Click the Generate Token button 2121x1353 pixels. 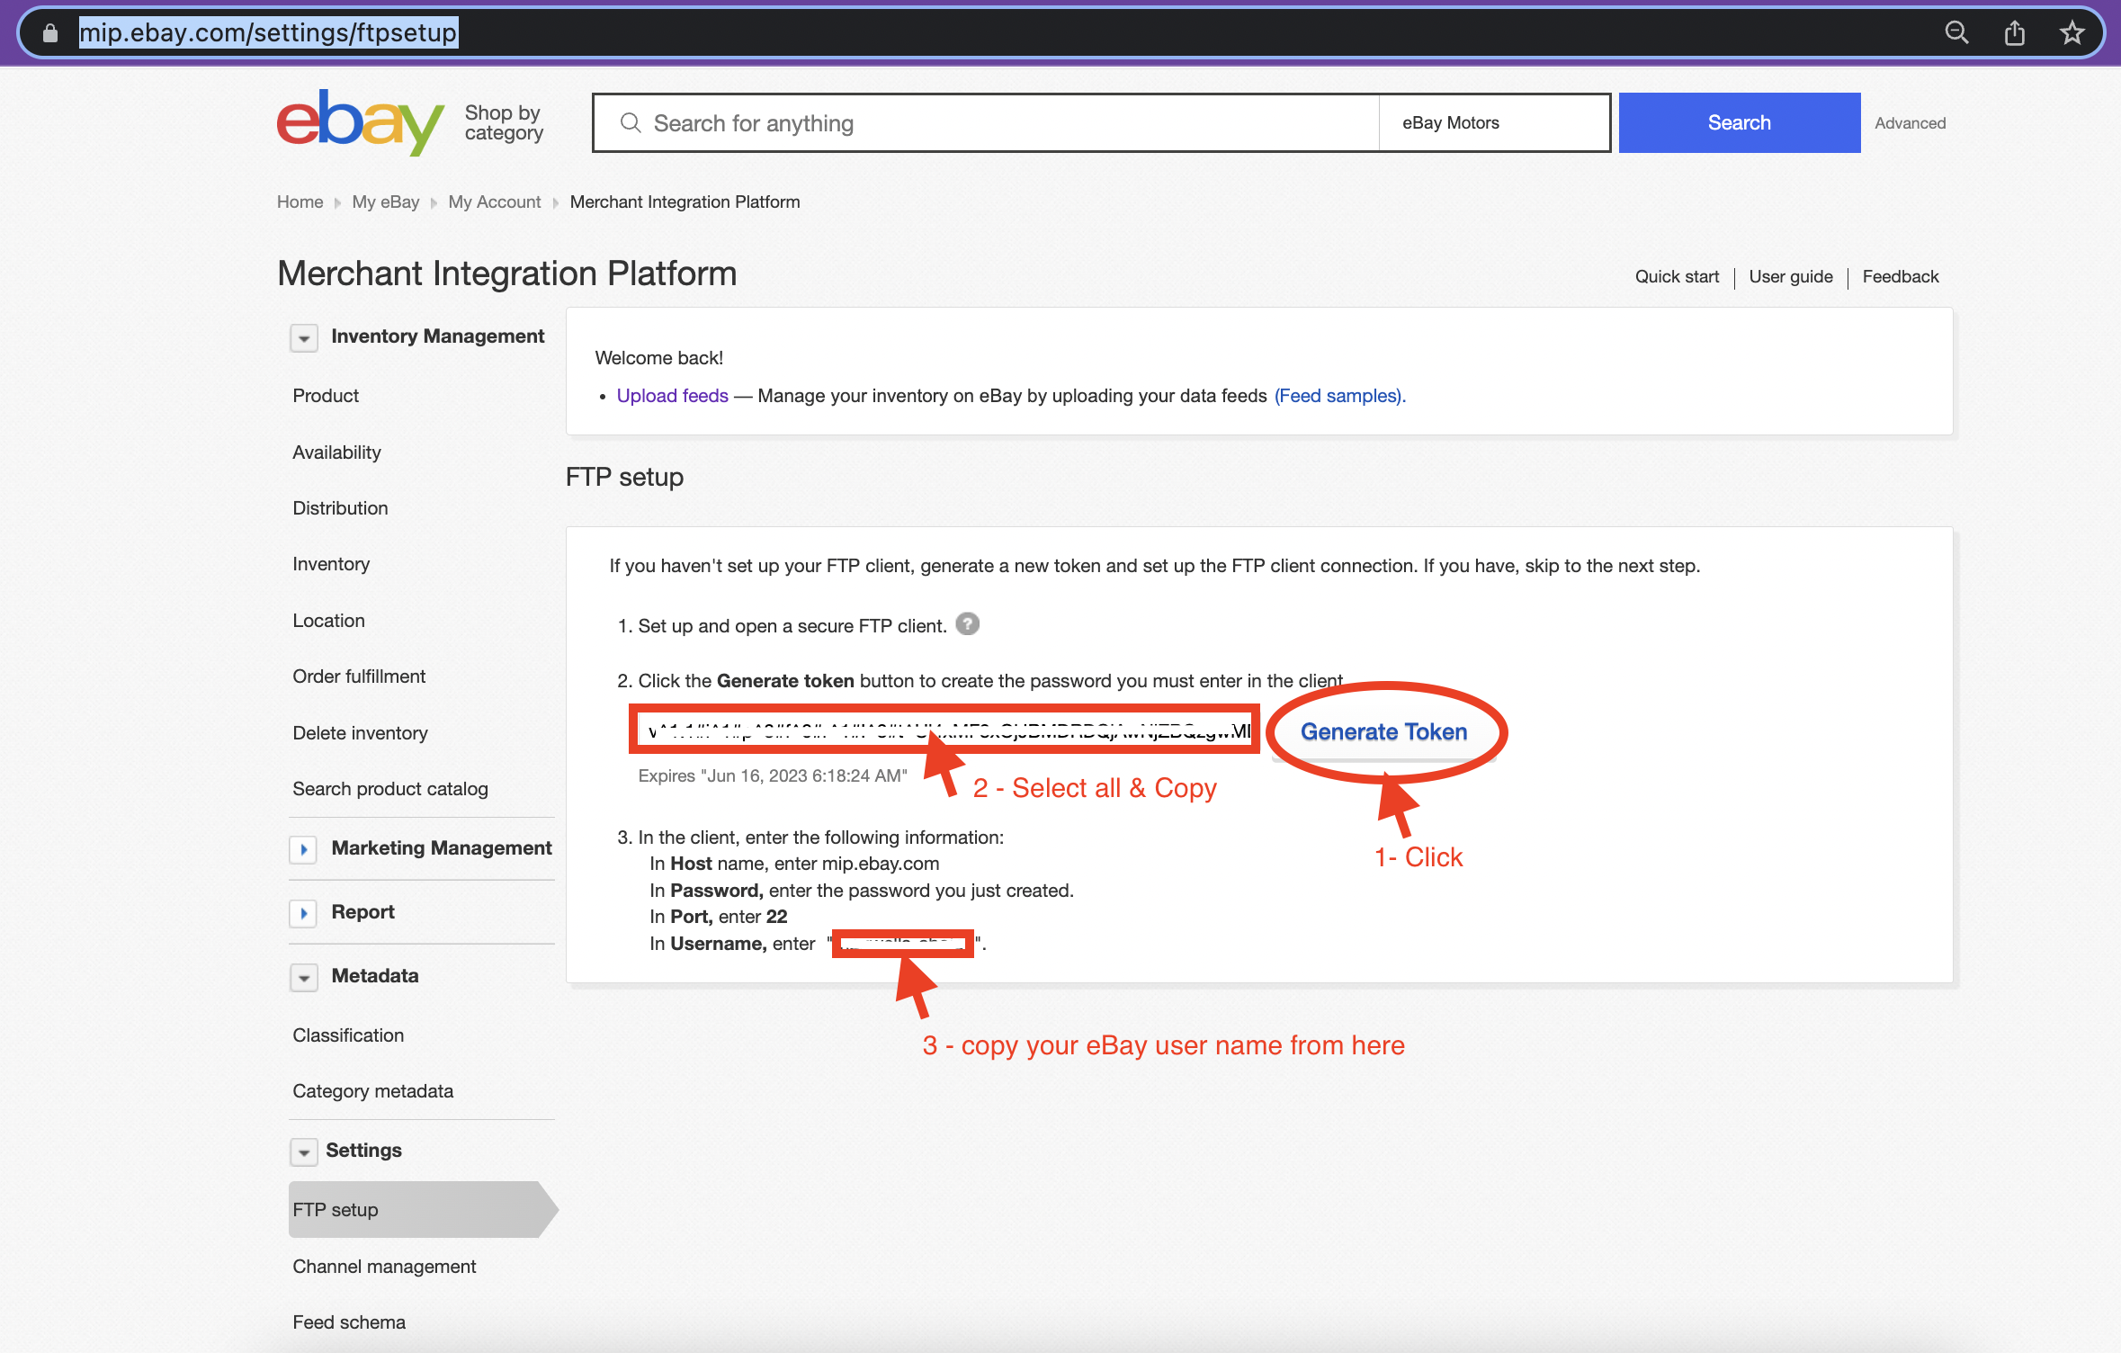coord(1383,732)
